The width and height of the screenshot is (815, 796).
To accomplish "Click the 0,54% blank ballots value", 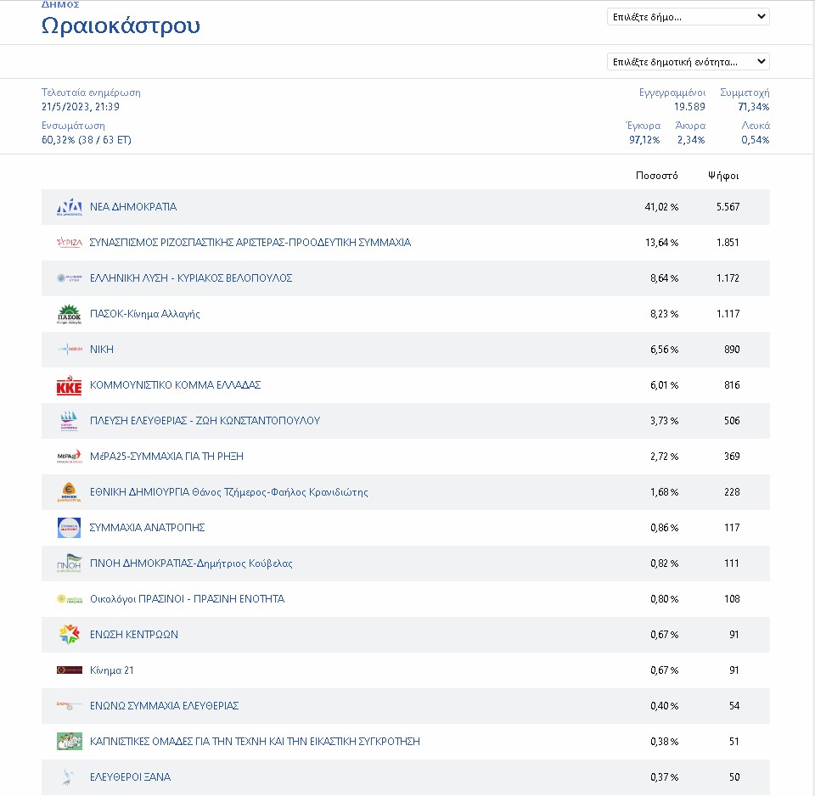I will point(756,140).
